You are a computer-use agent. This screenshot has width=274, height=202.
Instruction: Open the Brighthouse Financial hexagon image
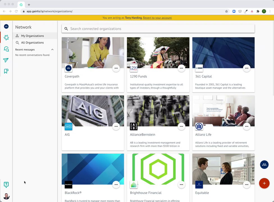coord(158,169)
